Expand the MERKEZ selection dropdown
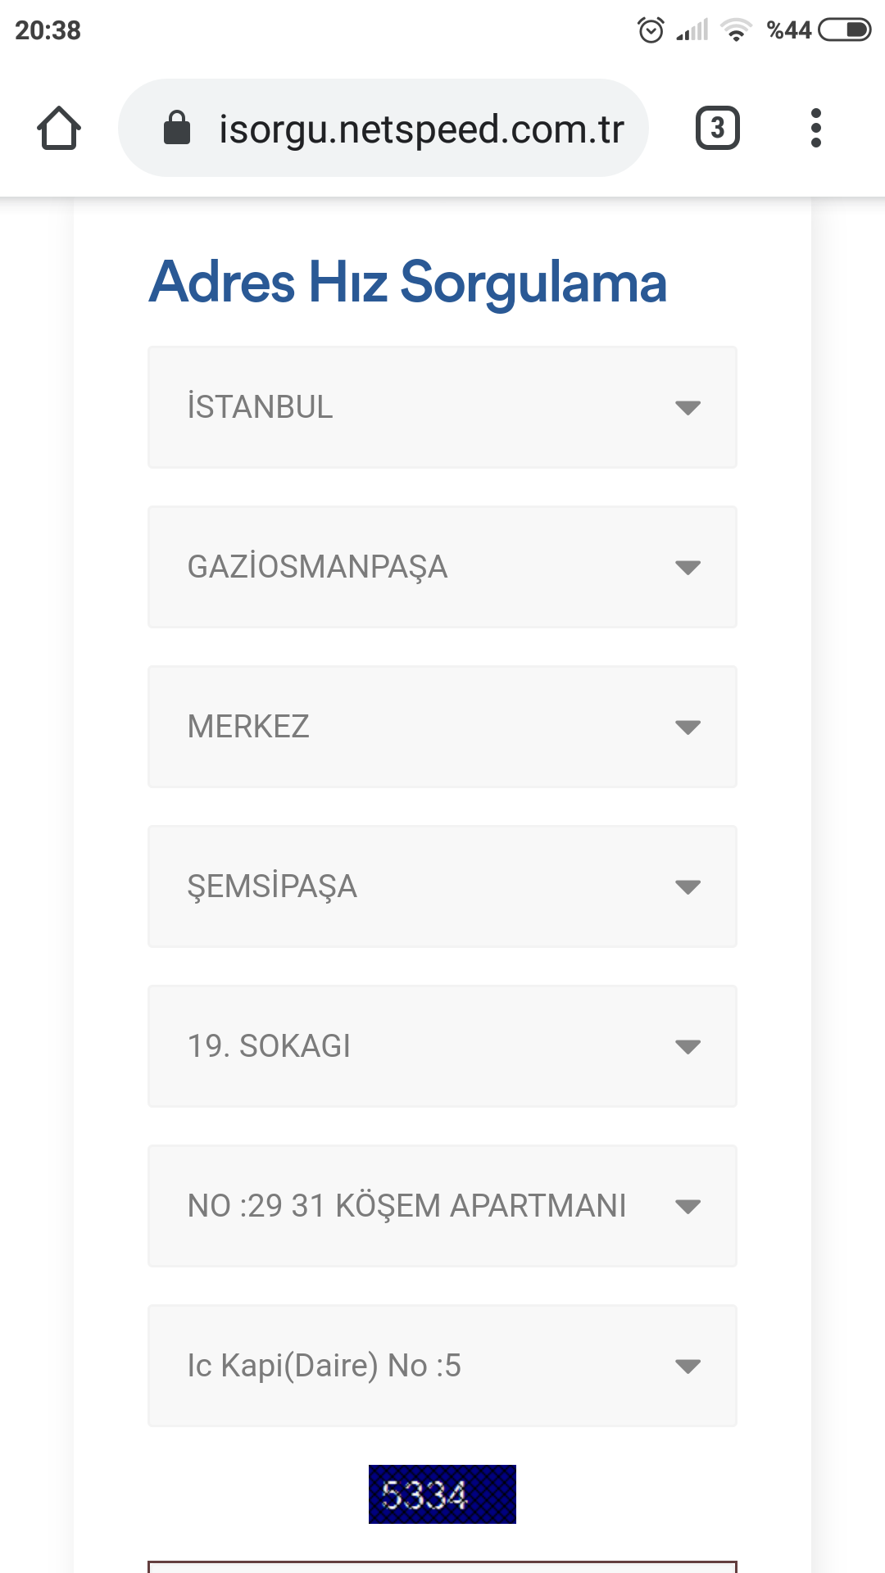The width and height of the screenshot is (885, 1573). tap(442, 727)
